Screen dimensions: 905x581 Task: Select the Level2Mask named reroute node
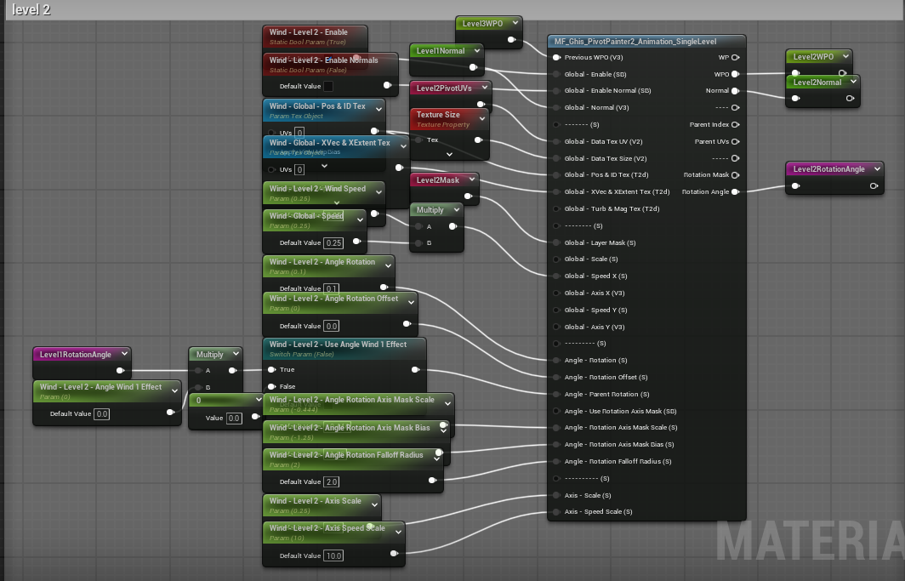pos(437,180)
